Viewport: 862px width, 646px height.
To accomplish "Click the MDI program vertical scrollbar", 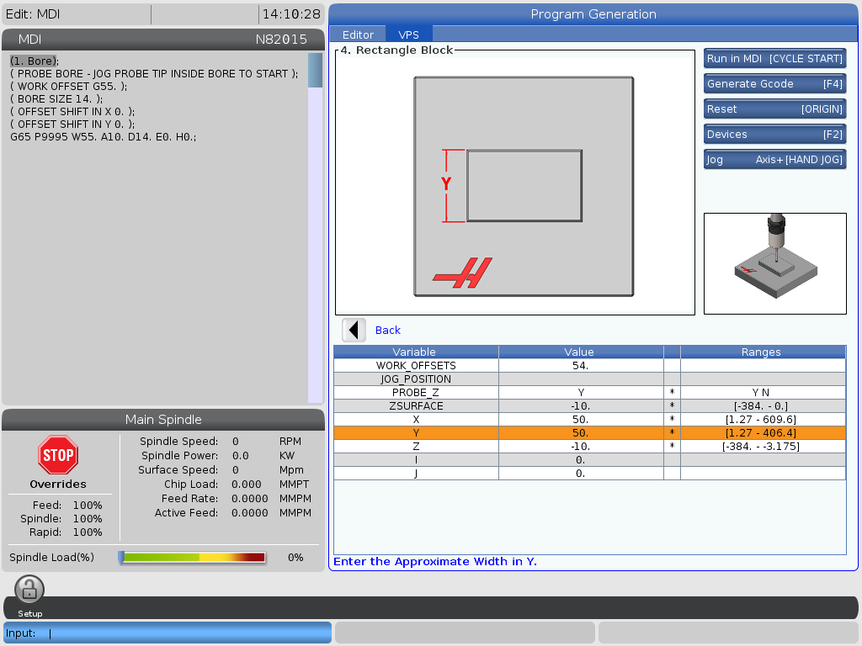I will pos(315,228).
